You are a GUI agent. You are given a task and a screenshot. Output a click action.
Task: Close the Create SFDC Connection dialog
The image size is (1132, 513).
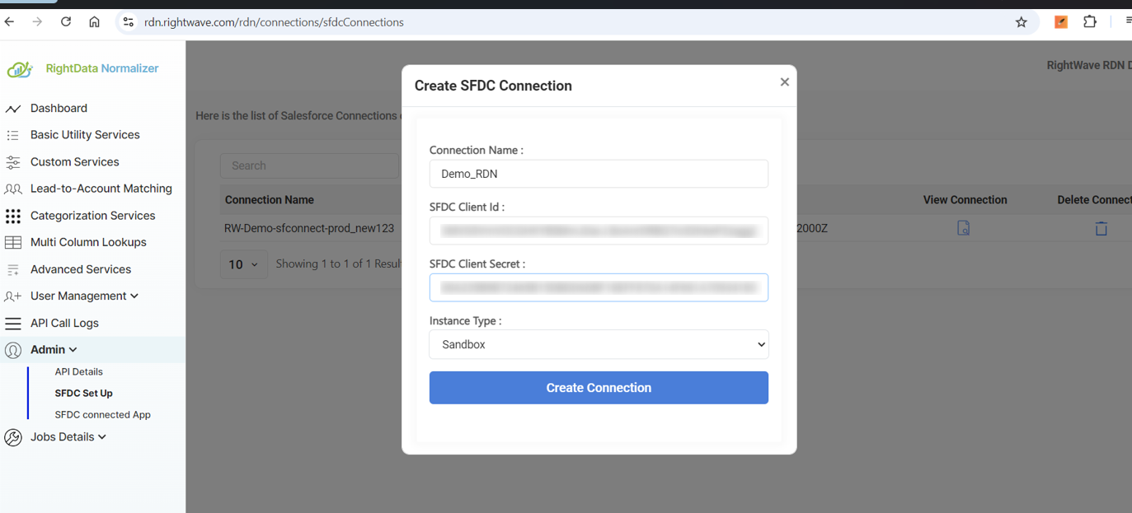pyautogui.click(x=784, y=82)
